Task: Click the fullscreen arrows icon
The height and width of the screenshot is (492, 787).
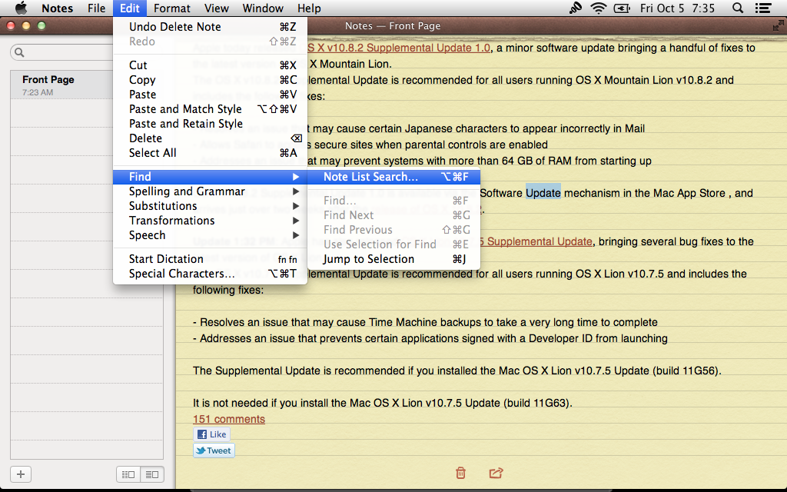Action: click(x=778, y=25)
